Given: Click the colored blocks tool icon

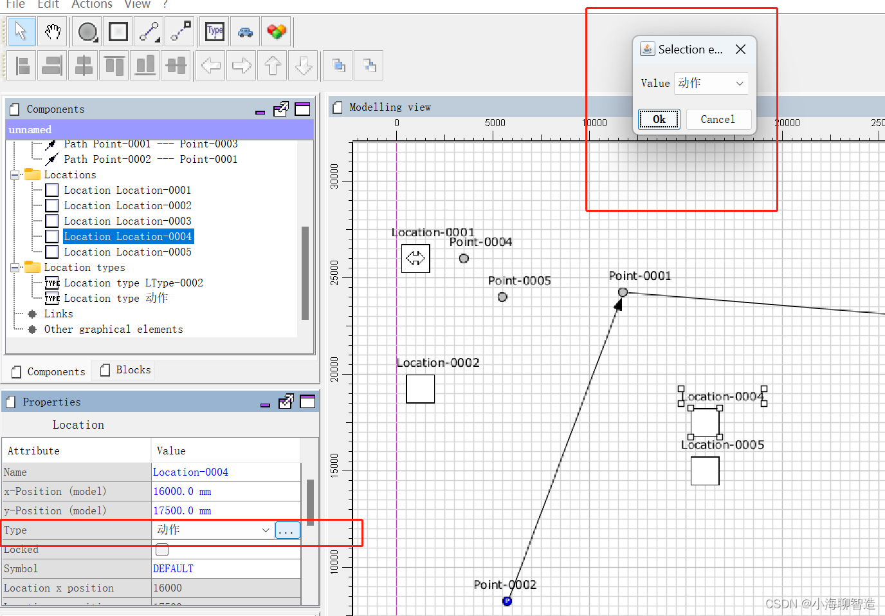Looking at the screenshot, I should pos(277,32).
